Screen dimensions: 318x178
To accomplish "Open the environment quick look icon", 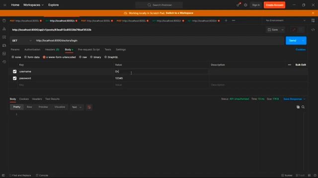I will tap(313, 20).
